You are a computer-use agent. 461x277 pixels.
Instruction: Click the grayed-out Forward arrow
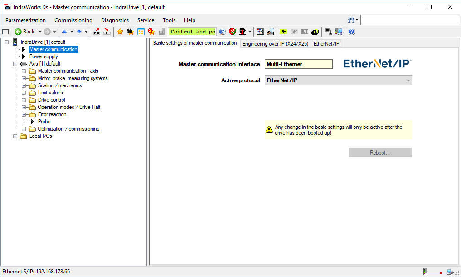pyautogui.click(x=47, y=32)
